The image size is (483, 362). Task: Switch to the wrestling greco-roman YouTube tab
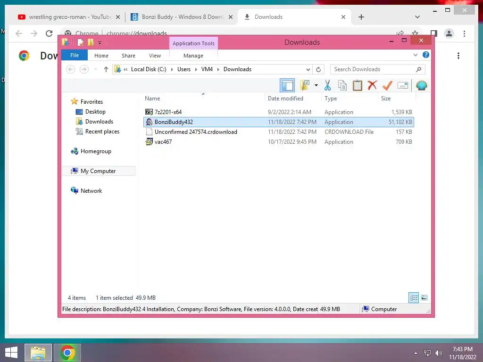69,17
